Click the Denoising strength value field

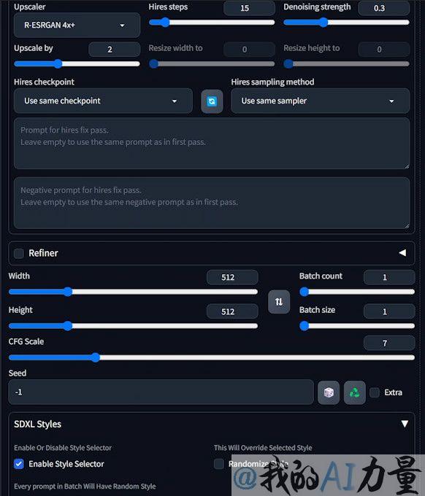tap(383, 8)
